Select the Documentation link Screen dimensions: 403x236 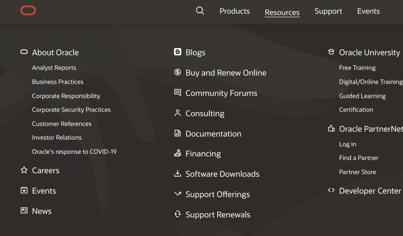point(213,134)
